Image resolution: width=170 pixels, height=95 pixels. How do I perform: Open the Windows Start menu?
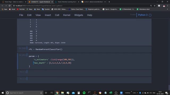[3, 93]
